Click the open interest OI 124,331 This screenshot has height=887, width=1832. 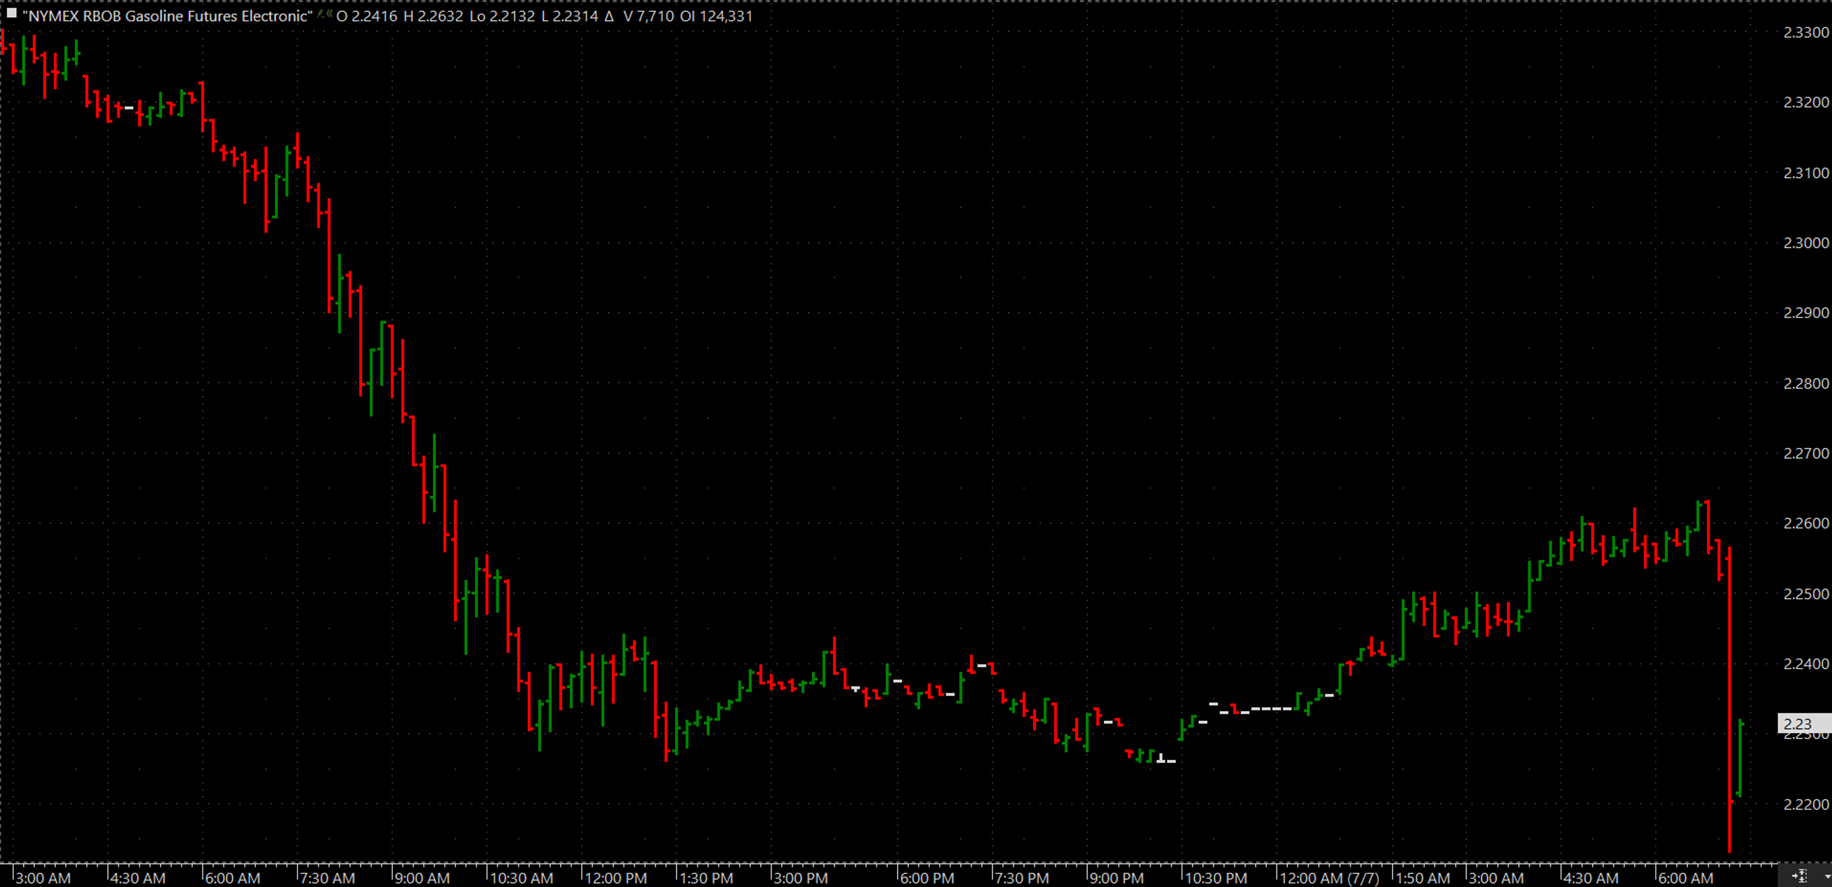tap(716, 16)
